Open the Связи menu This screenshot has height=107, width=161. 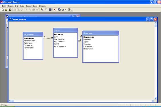[x=22, y=6]
